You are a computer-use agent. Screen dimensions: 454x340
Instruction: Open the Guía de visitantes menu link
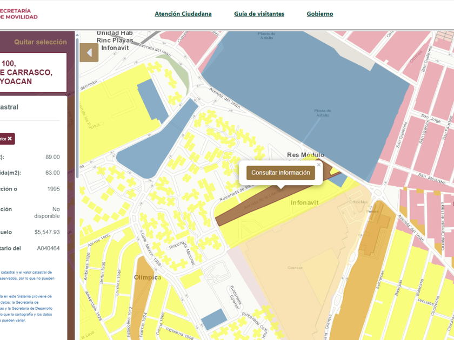click(259, 14)
